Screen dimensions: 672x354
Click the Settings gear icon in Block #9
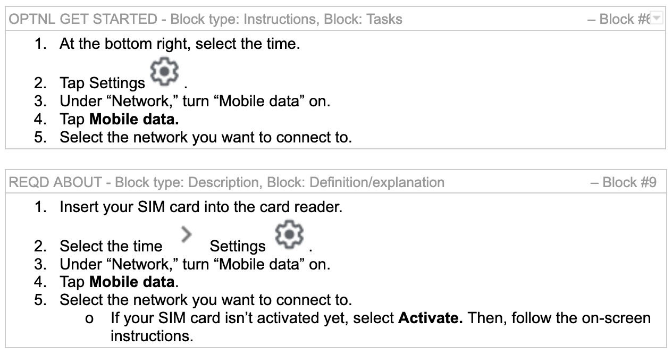click(291, 237)
